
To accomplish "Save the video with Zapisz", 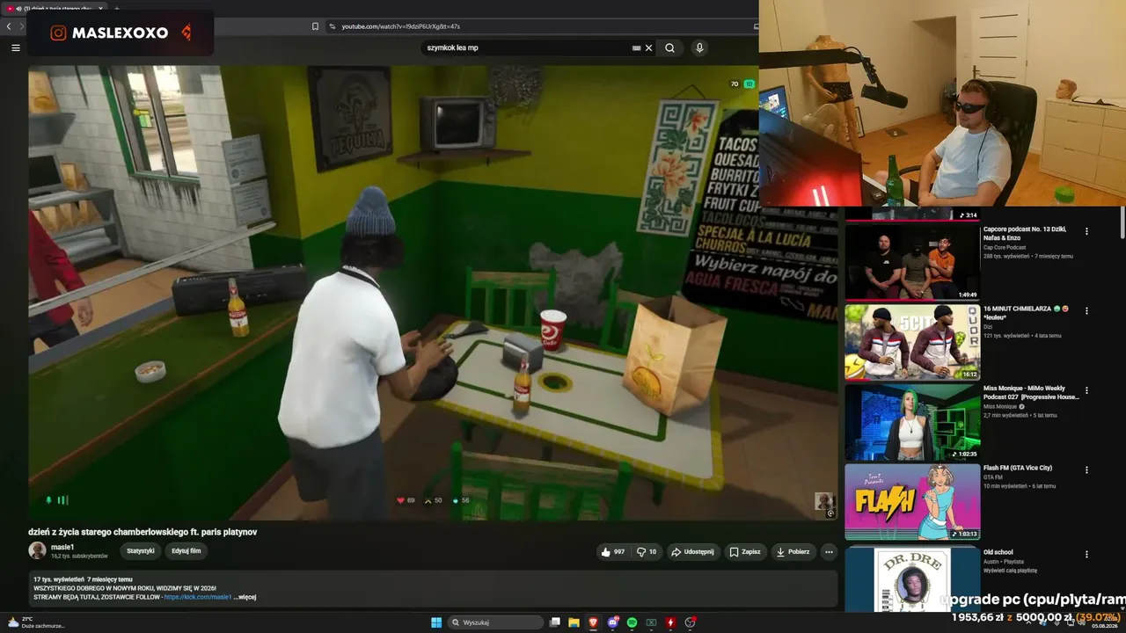I will [745, 552].
